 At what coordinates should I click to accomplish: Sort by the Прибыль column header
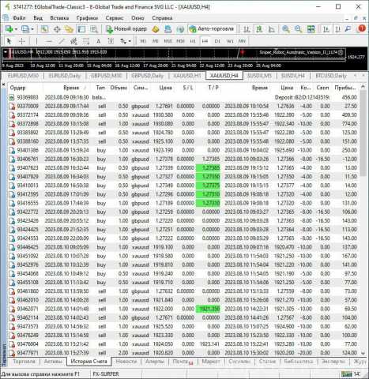(x=345, y=88)
